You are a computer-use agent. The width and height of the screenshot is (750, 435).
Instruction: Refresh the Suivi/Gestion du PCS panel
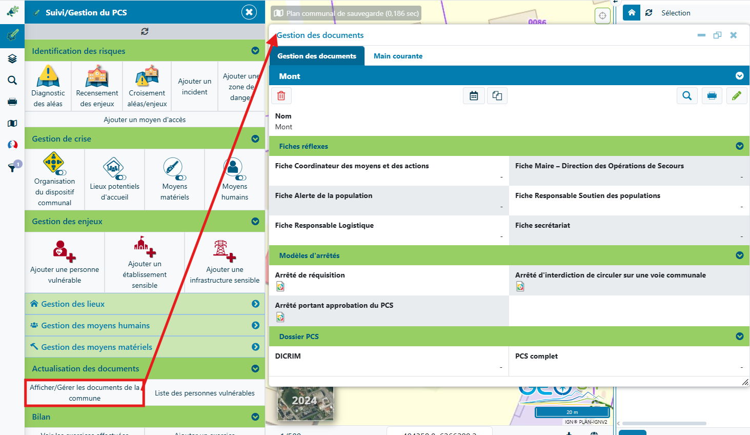(145, 31)
